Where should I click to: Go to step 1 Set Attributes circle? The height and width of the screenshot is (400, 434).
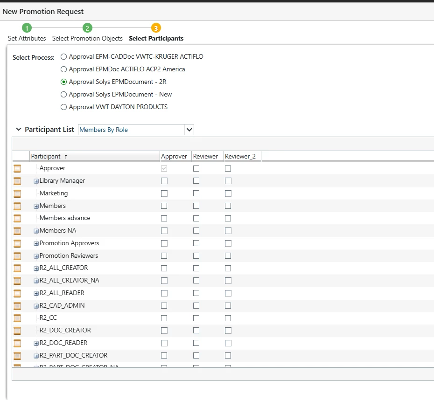click(x=27, y=28)
